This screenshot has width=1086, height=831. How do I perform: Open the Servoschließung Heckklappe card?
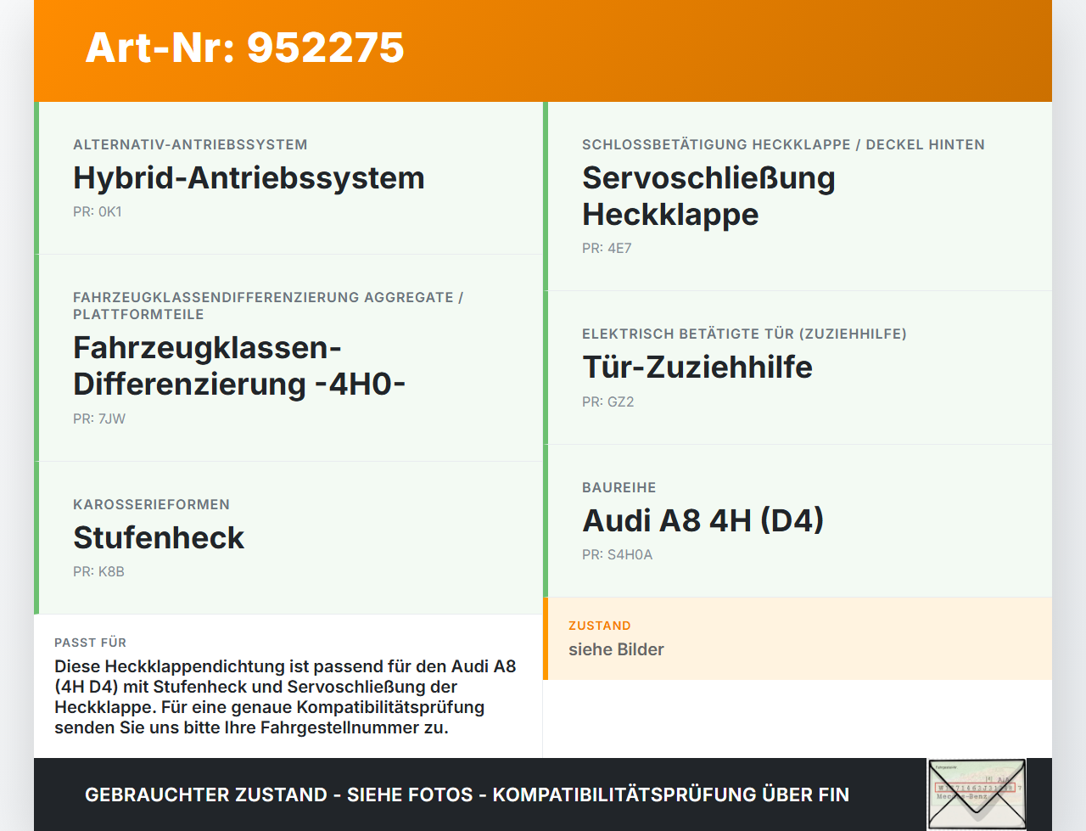coord(708,195)
